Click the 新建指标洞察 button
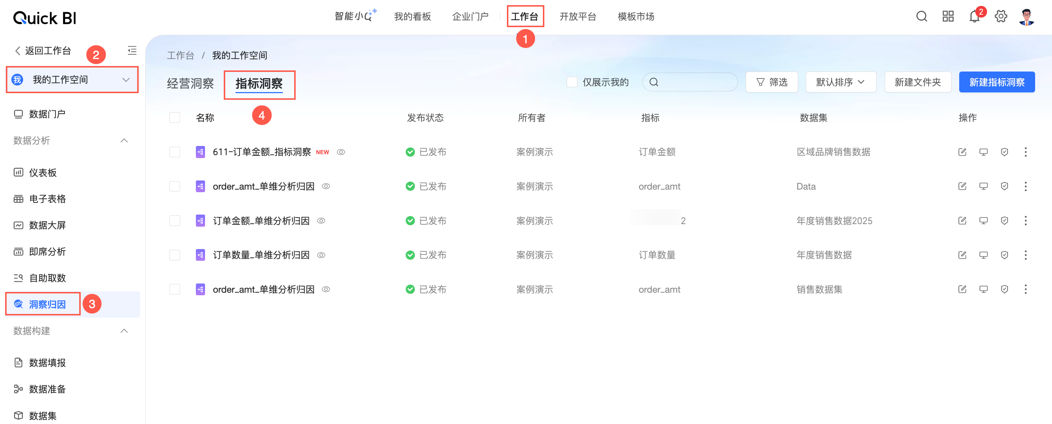The image size is (1052, 424). pyautogui.click(x=997, y=82)
